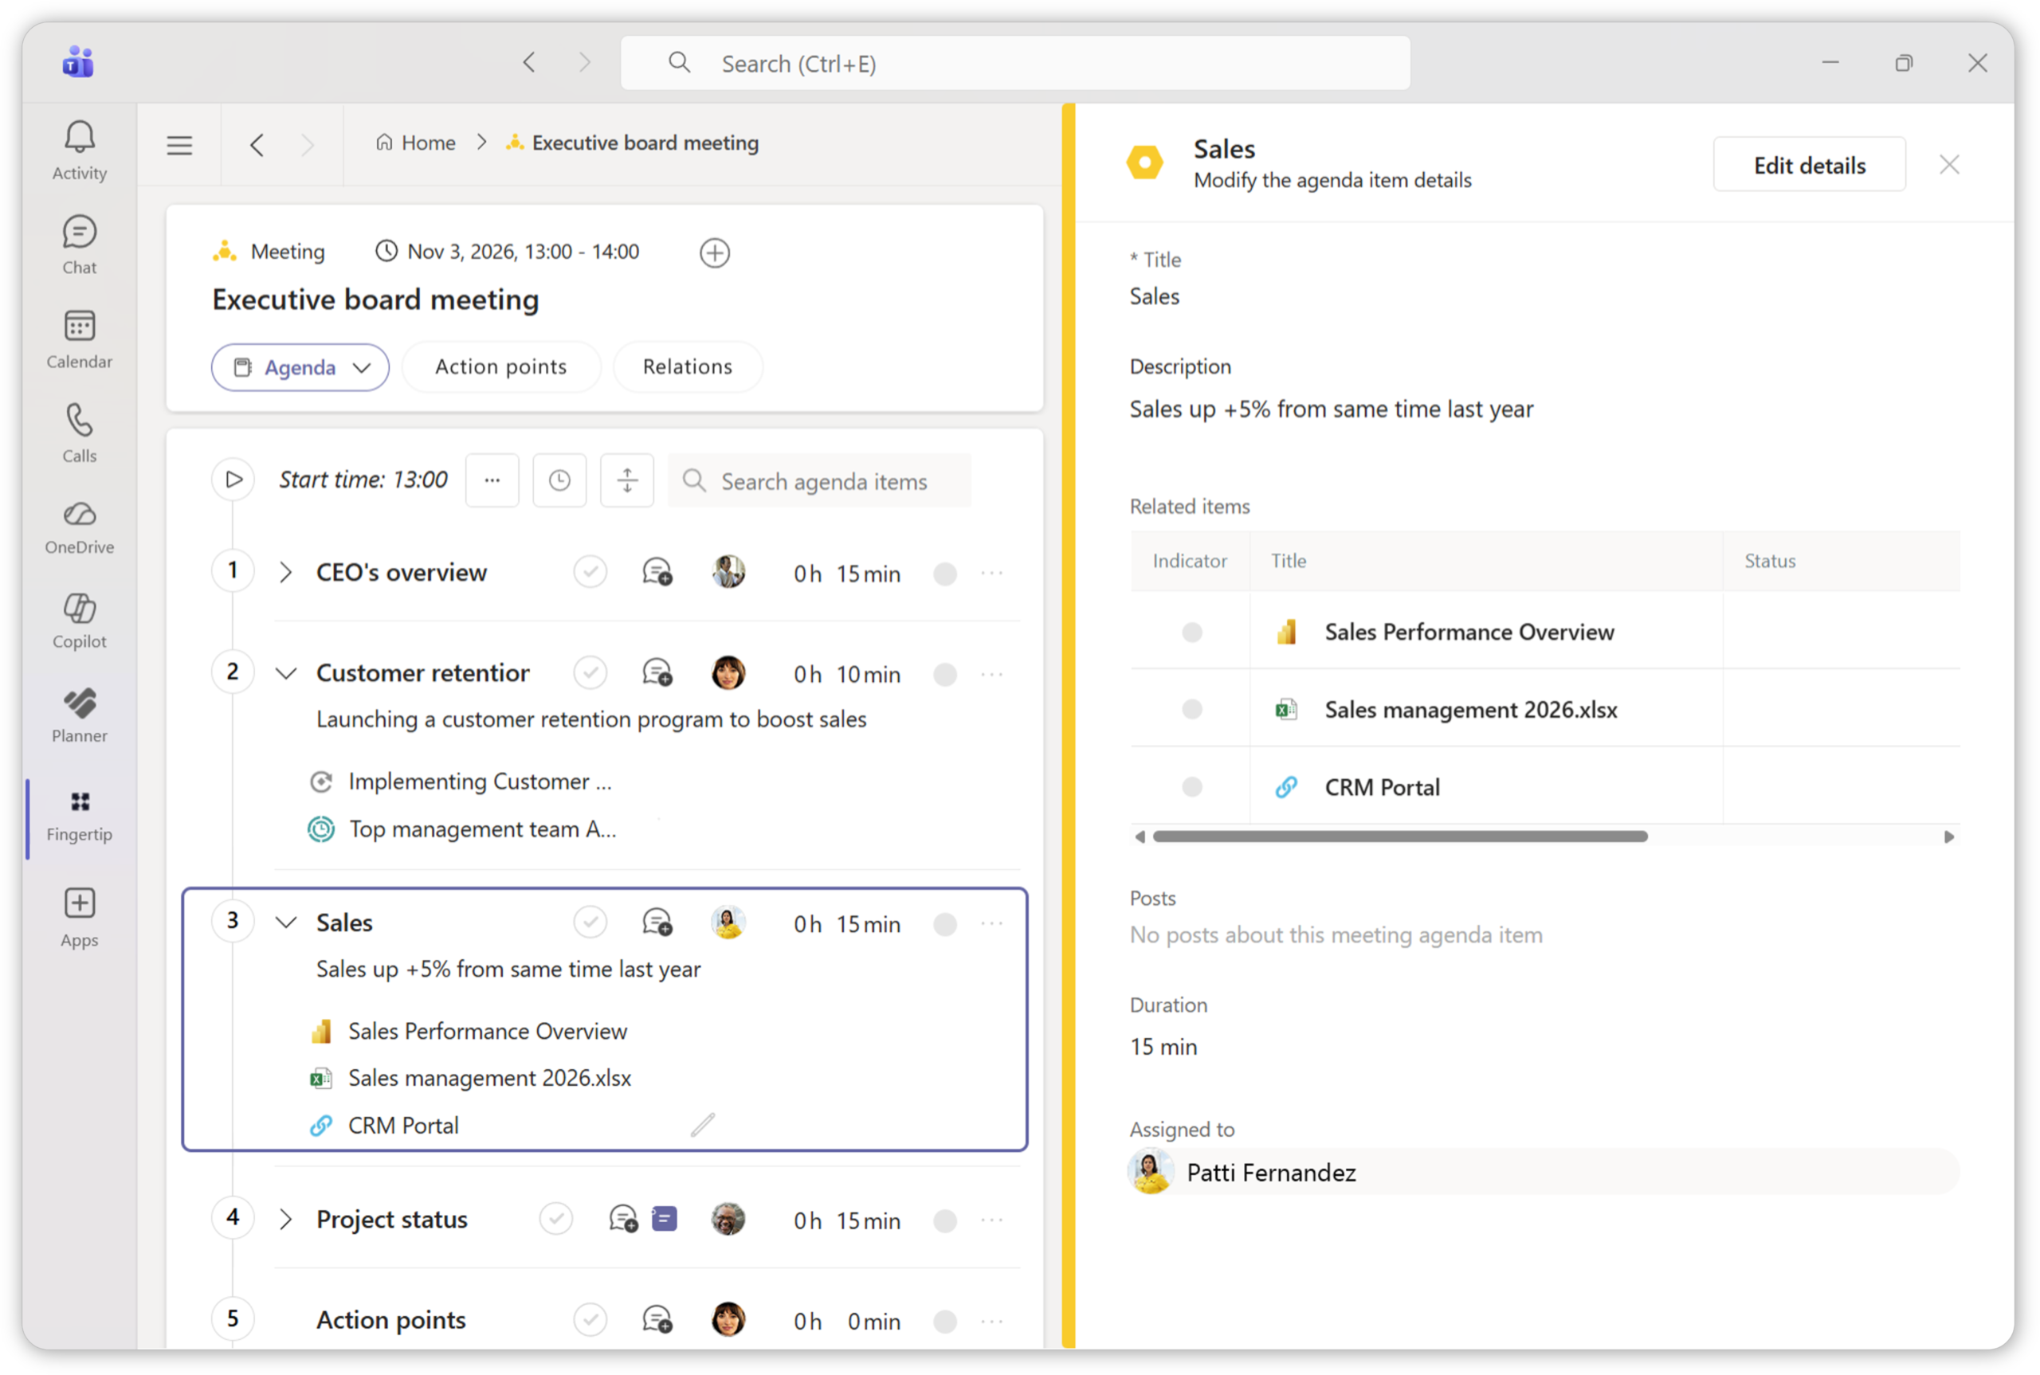The image size is (2040, 1375).
Task: Click the collapse/expand all agenda items icon
Action: coord(627,480)
